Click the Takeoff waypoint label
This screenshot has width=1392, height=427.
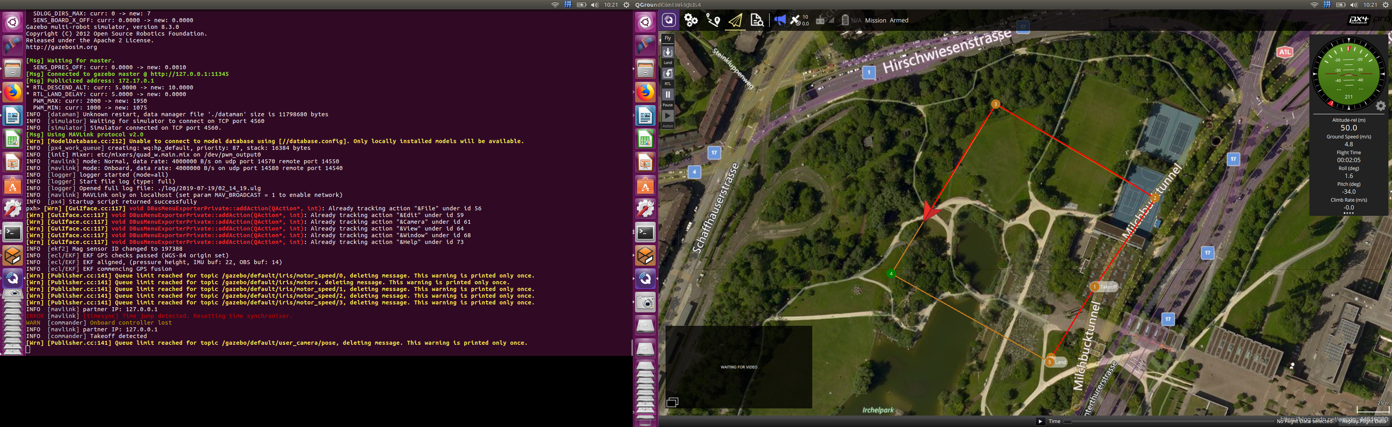(1108, 287)
